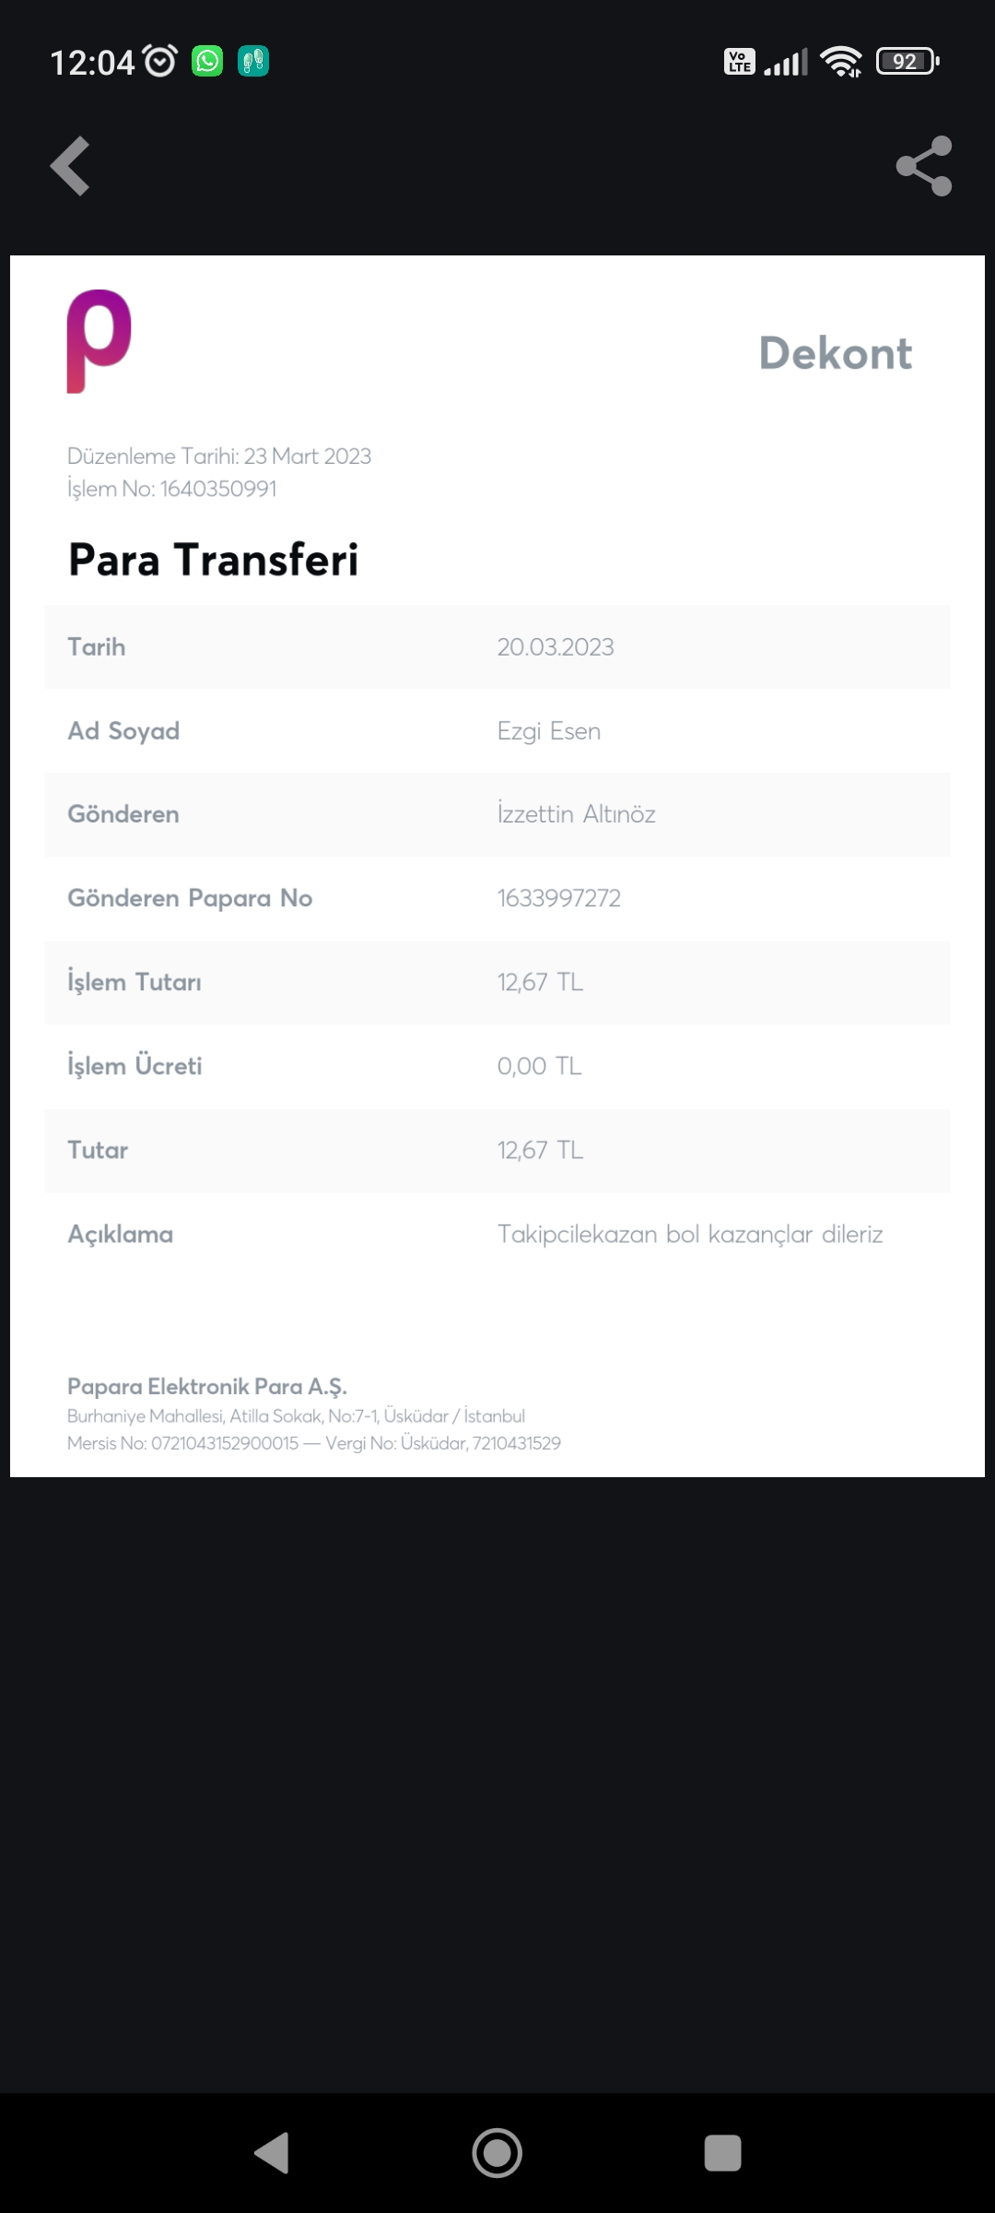The height and width of the screenshot is (2213, 995).
Task: Tap the Tarih value 20.03.2023
Action: pos(556,647)
